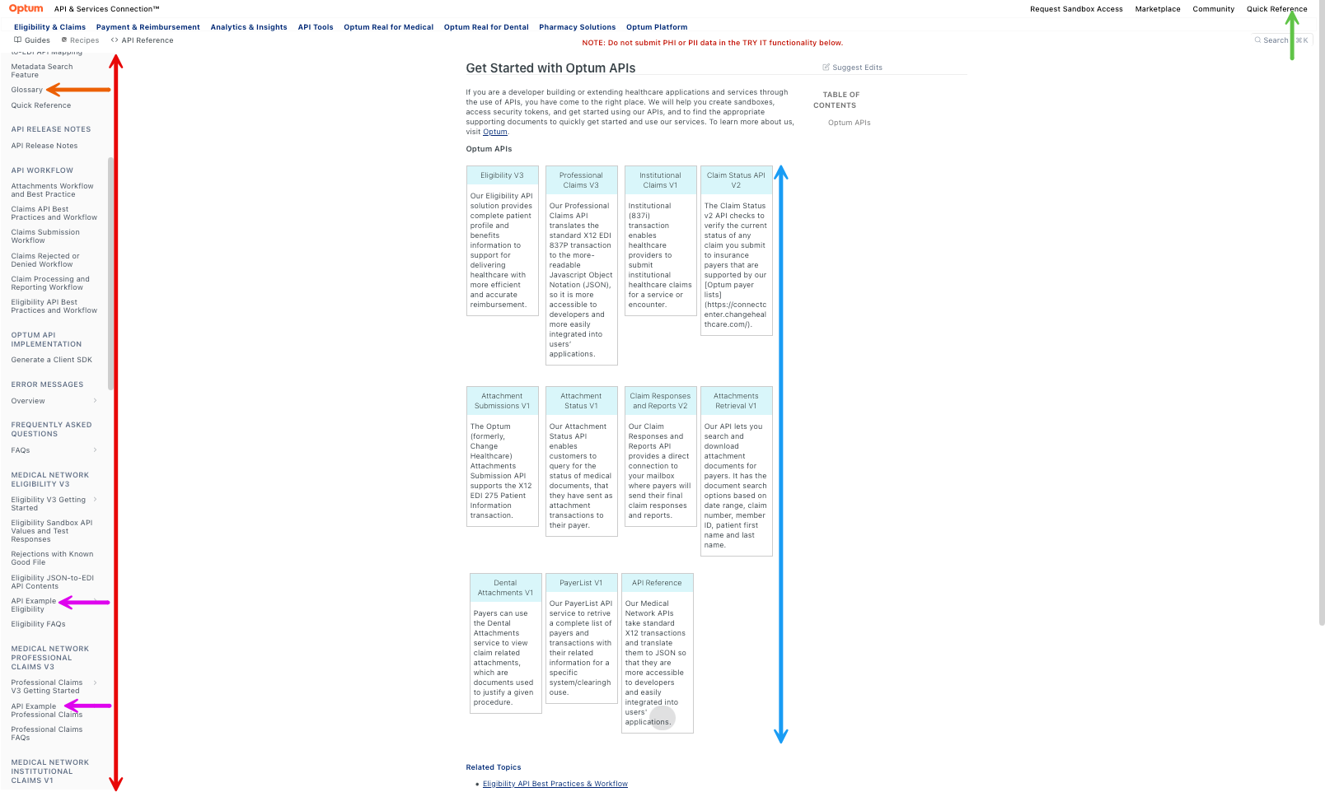Open the Attachment Status V1 card
The height and width of the screenshot is (792, 1325).
(582, 462)
